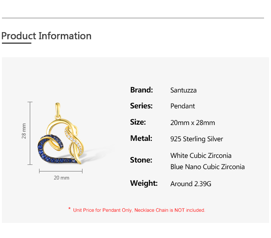Click the Blue Nano Cubic Zirconia text
The width and height of the screenshot is (271, 238).
pos(208,167)
